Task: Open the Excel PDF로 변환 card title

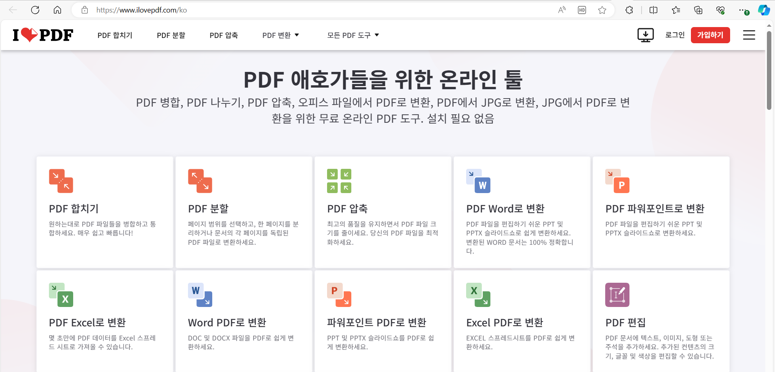Action: [505, 323]
